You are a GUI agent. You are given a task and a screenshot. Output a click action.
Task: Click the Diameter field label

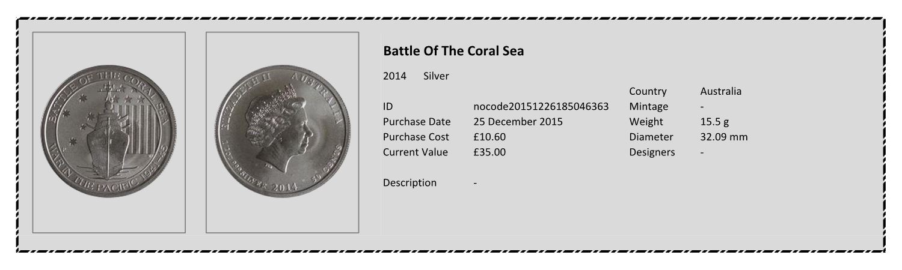651,137
